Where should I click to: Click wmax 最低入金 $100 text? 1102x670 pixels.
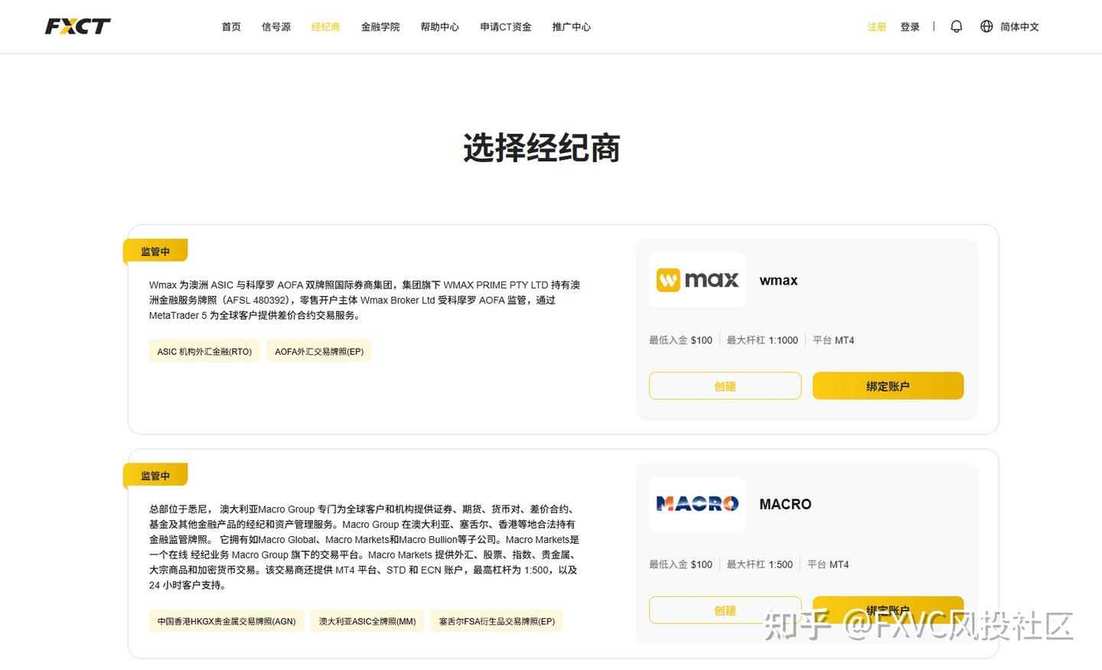tap(680, 340)
